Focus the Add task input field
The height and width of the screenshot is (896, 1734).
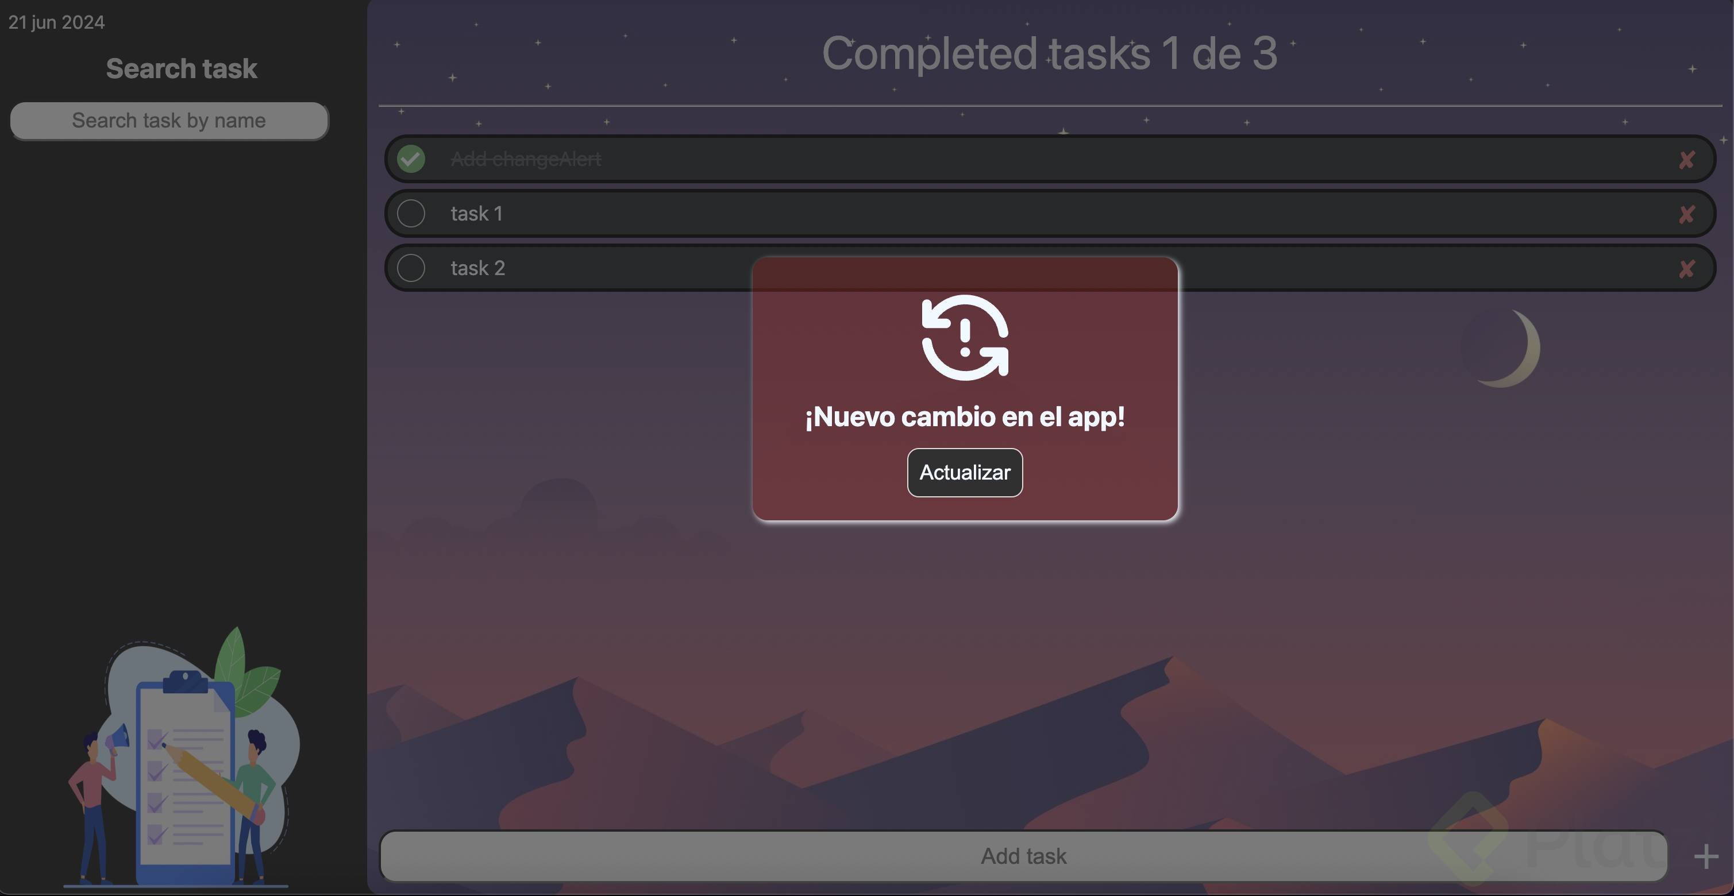click(1023, 856)
